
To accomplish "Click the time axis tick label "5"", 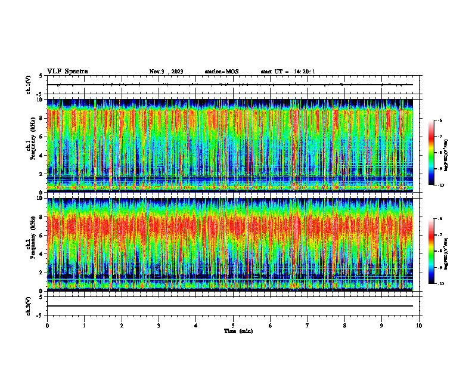I will pyautogui.click(x=233, y=326).
